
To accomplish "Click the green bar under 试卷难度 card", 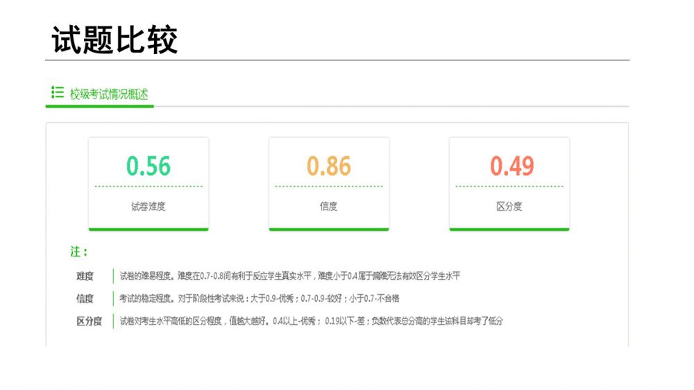I will [x=149, y=228].
